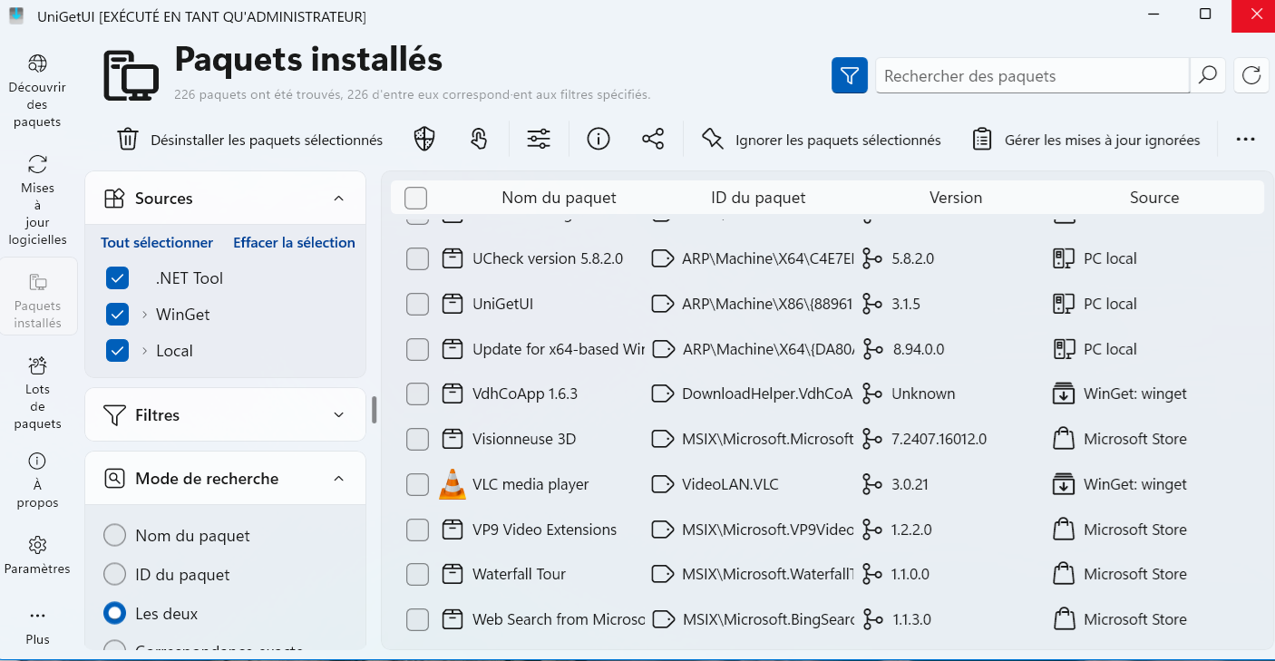Screen dimensions: 1275x661
Task: Sort by Version column header
Action: [x=956, y=198]
